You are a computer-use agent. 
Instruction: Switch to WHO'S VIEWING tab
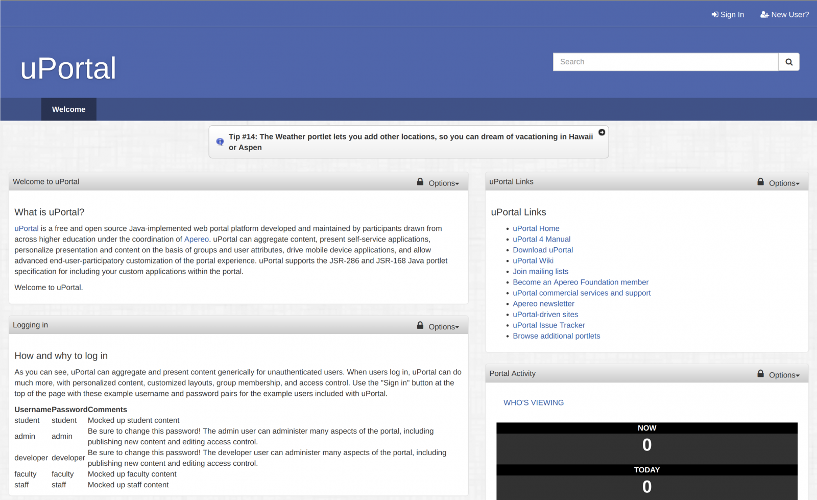click(x=534, y=402)
